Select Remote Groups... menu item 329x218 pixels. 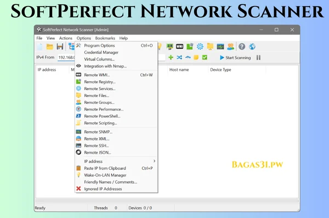tap(116, 102)
